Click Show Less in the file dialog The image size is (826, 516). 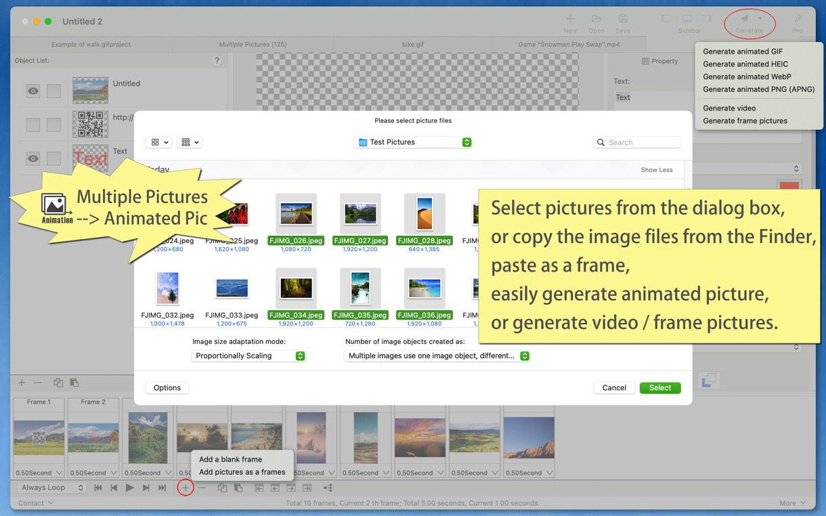(657, 170)
